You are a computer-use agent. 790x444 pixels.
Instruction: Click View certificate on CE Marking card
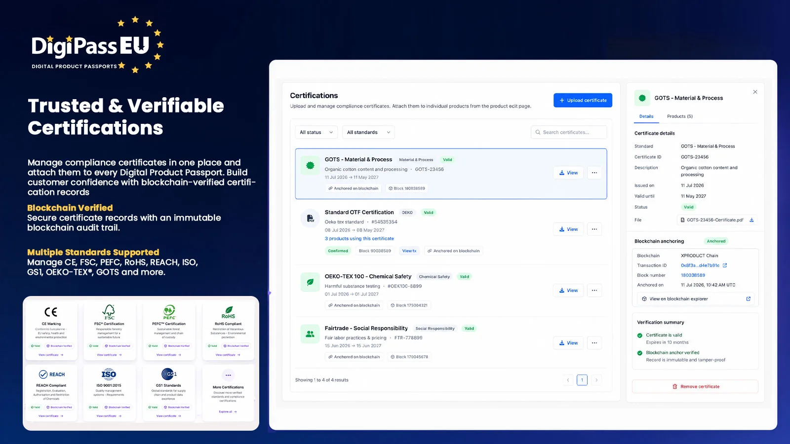tap(51, 355)
